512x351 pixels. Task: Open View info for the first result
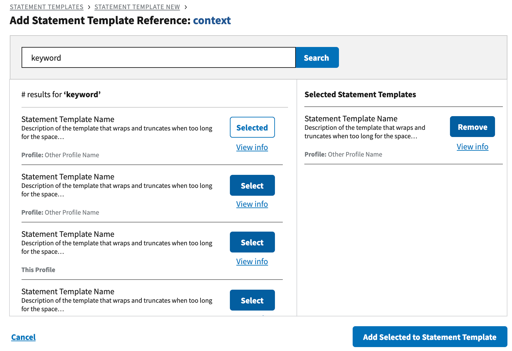pyautogui.click(x=252, y=147)
